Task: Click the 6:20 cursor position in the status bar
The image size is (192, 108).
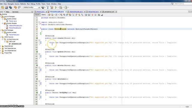Action: coord(187,107)
